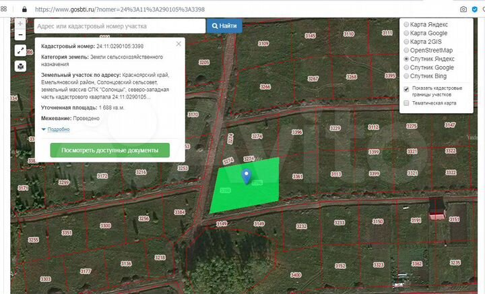Click Посмотреть доступные документы button
Viewport: 485px width, 294px height.
click(110, 150)
